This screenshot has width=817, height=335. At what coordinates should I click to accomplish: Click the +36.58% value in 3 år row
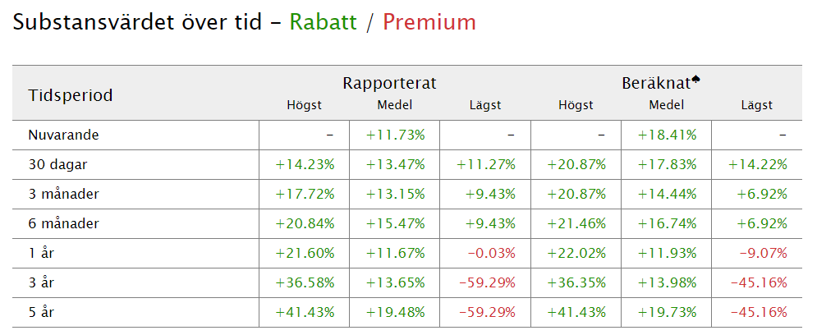coord(305,283)
